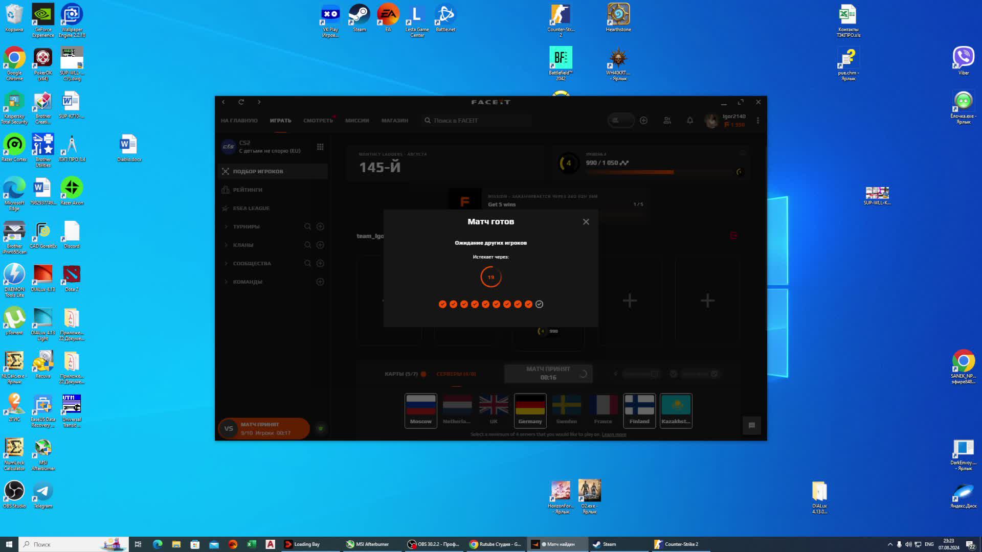Open the Карты (5/7) tab
Image resolution: width=982 pixels, height=552 pixels.
pyautogui.click(x=401, y=374)
